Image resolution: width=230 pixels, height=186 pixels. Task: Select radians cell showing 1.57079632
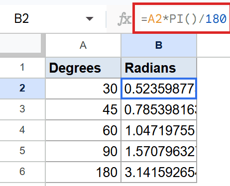159,151
